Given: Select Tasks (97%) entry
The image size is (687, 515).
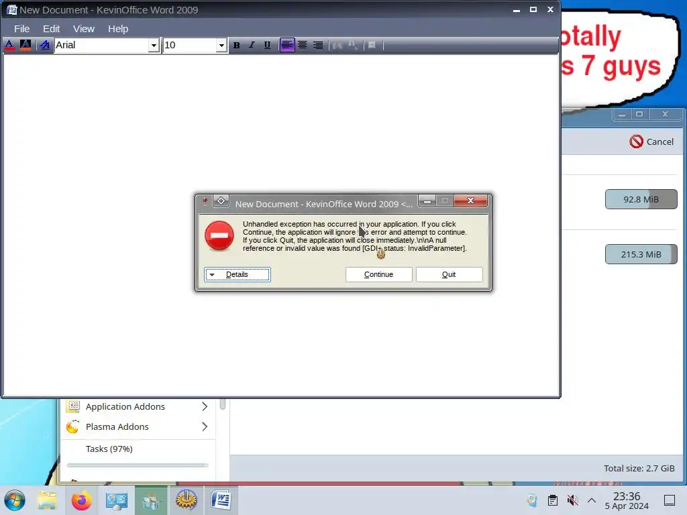Looking at the screenshot, I should [109, 449].
